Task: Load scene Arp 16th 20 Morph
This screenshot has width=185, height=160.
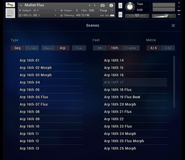Action: point(135,105)
